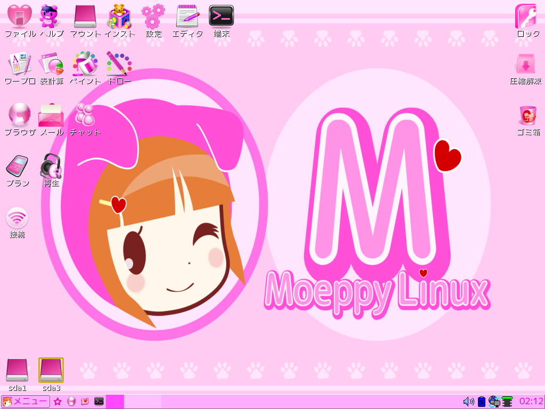Open the 表計算 spreadsheet icon
Image resolution: width=545 pixels, height=409 pixels.
[x=51, y=64]
